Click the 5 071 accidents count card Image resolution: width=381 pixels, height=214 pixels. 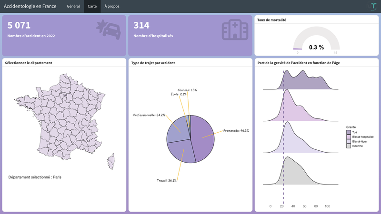point(64,36)
